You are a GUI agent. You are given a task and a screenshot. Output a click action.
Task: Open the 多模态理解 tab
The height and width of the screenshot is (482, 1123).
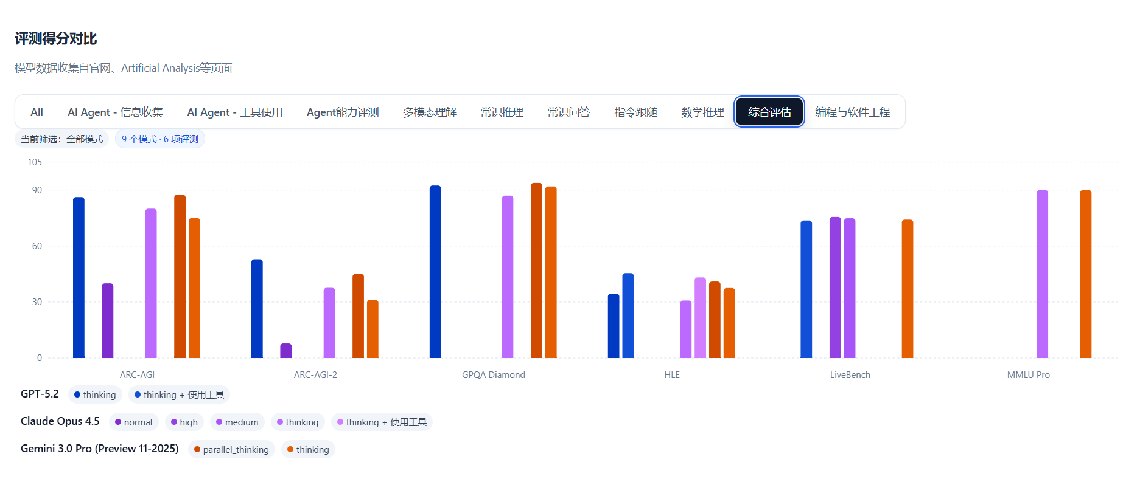click(429, 112)
